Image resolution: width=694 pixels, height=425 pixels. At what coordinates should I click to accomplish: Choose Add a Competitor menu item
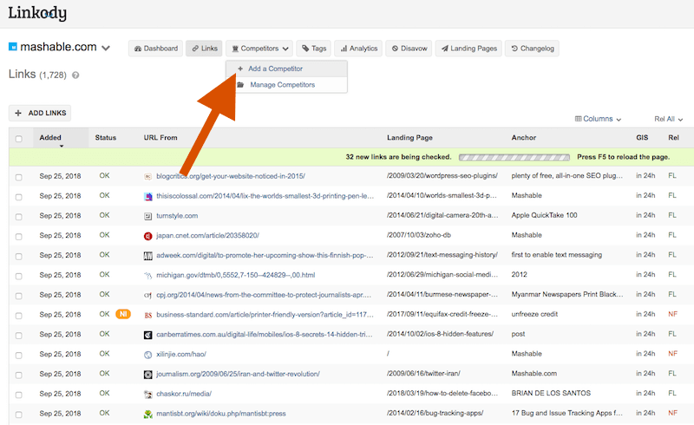click(286, 69)
